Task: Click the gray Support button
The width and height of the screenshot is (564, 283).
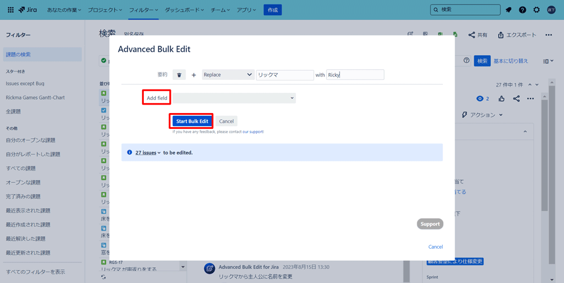Action: [430, 224]
